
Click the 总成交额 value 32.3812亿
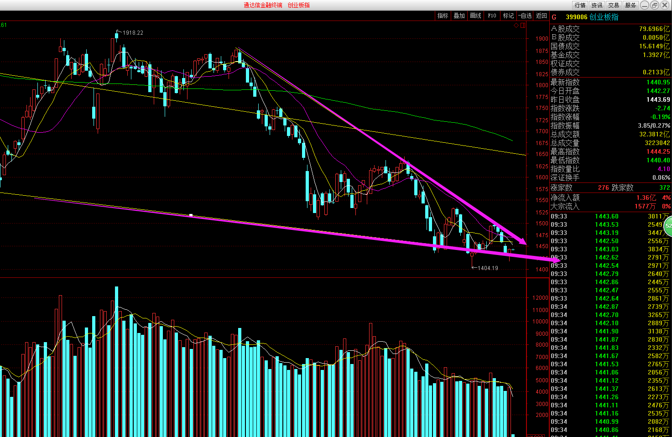[655, 134]
